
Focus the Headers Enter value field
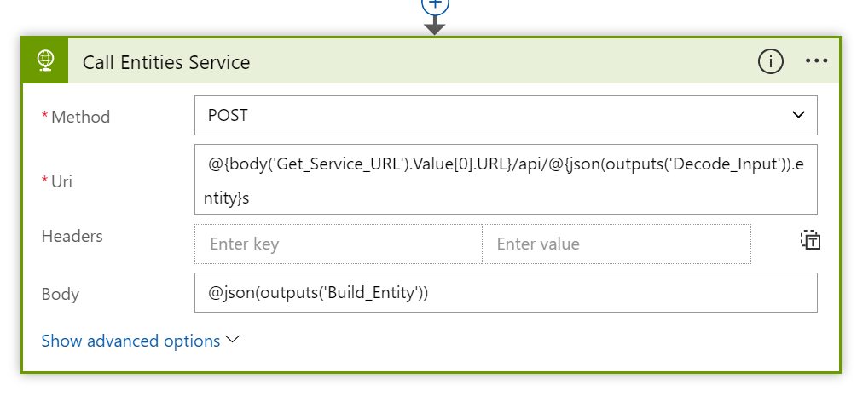[x=616, y=244]
